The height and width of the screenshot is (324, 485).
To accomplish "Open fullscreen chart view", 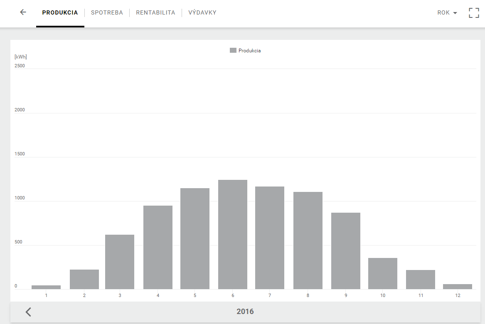I will pos(473,13).
